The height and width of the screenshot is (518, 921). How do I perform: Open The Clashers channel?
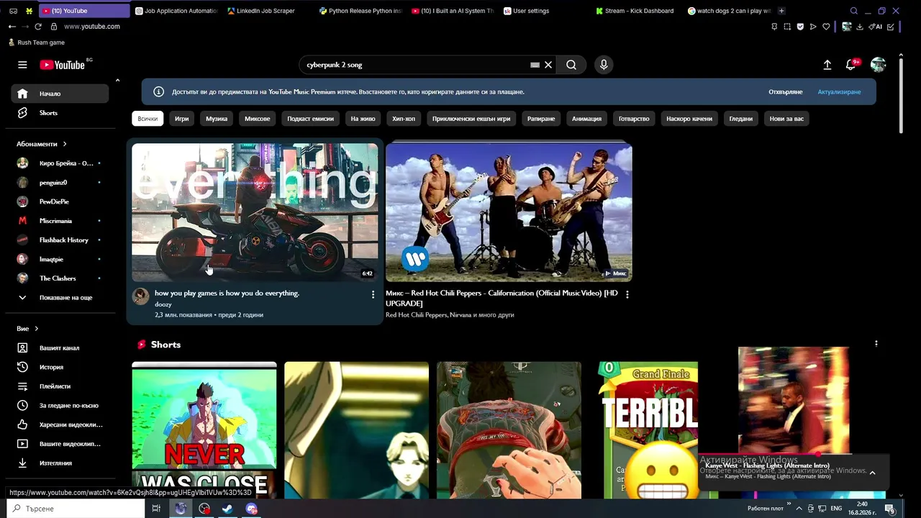pos(60,278)
